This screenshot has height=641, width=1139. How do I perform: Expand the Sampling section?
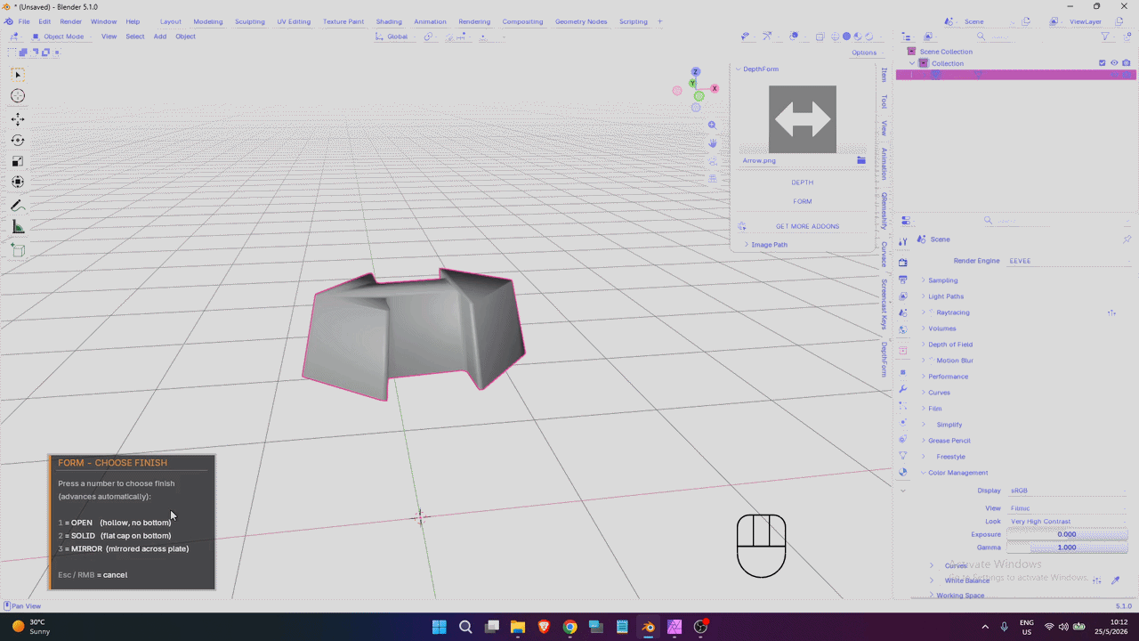(x=942, y=280)
